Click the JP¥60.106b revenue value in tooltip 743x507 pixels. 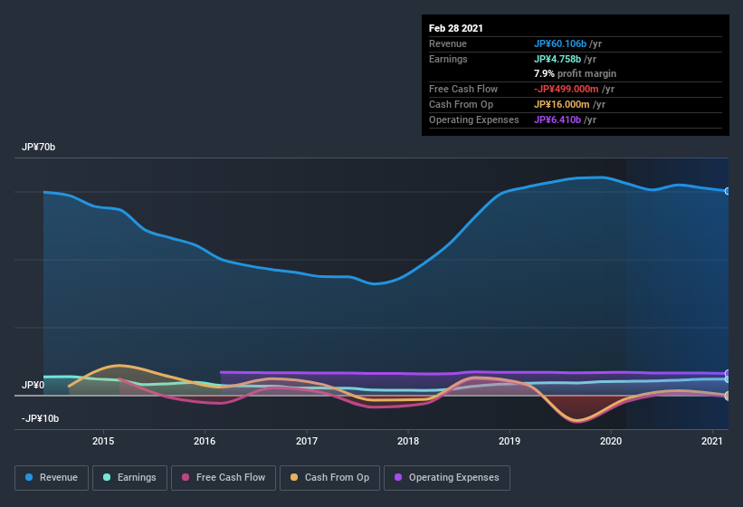(560, 43)
